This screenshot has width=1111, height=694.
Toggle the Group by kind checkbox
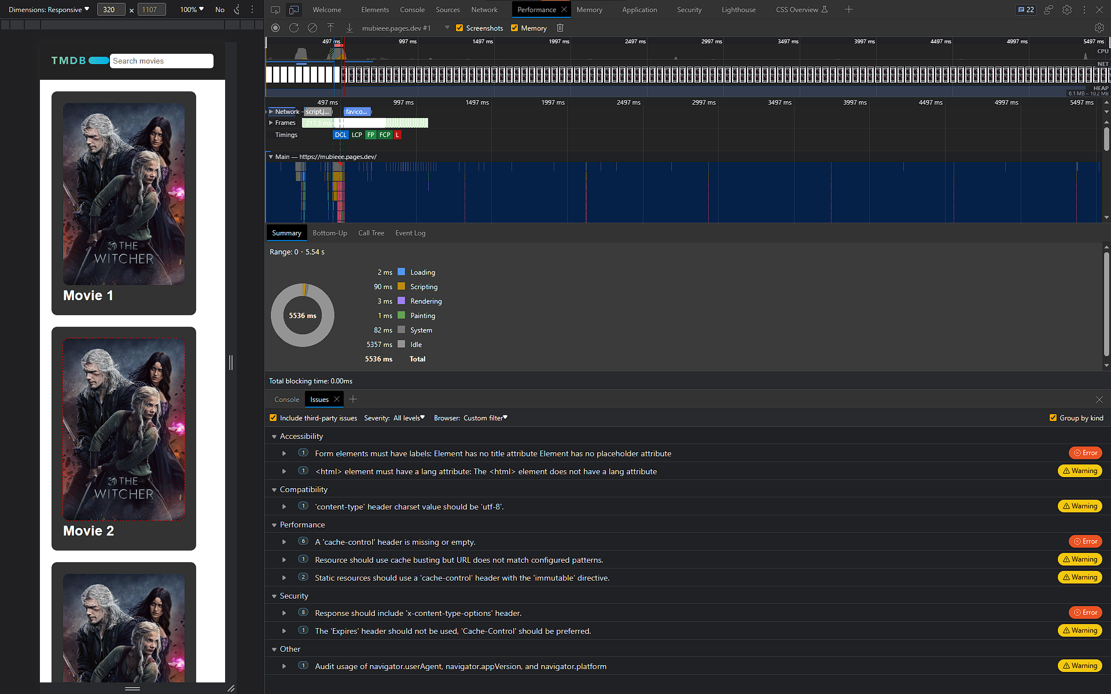1053,418
